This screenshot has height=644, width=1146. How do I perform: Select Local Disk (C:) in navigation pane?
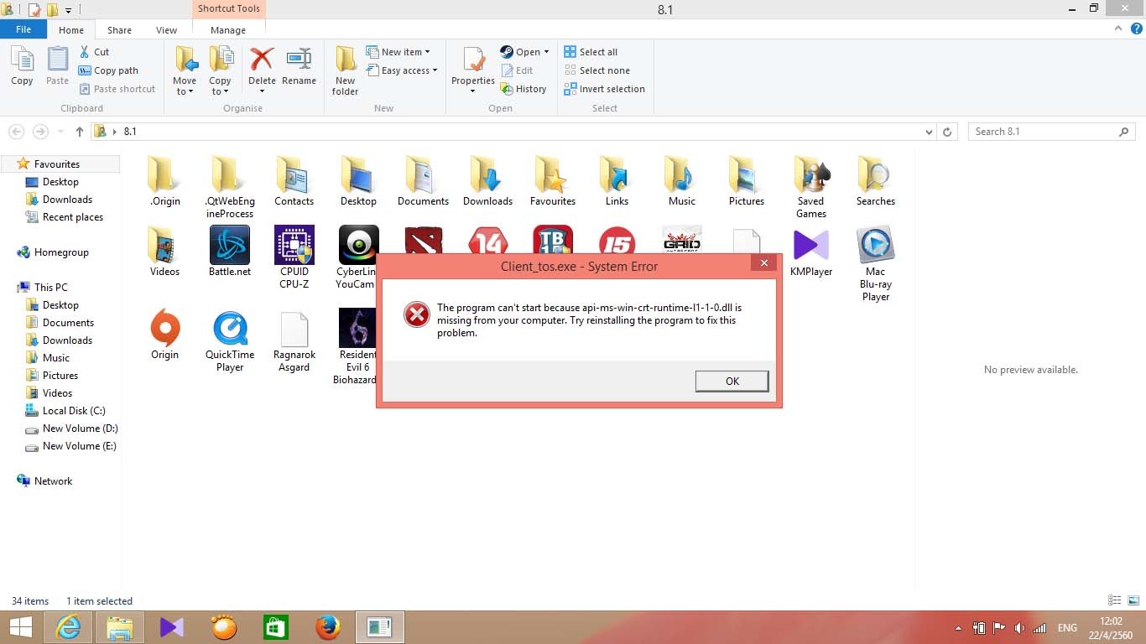[x=74, y=411]
